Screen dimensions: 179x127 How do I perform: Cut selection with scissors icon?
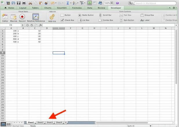30,3
